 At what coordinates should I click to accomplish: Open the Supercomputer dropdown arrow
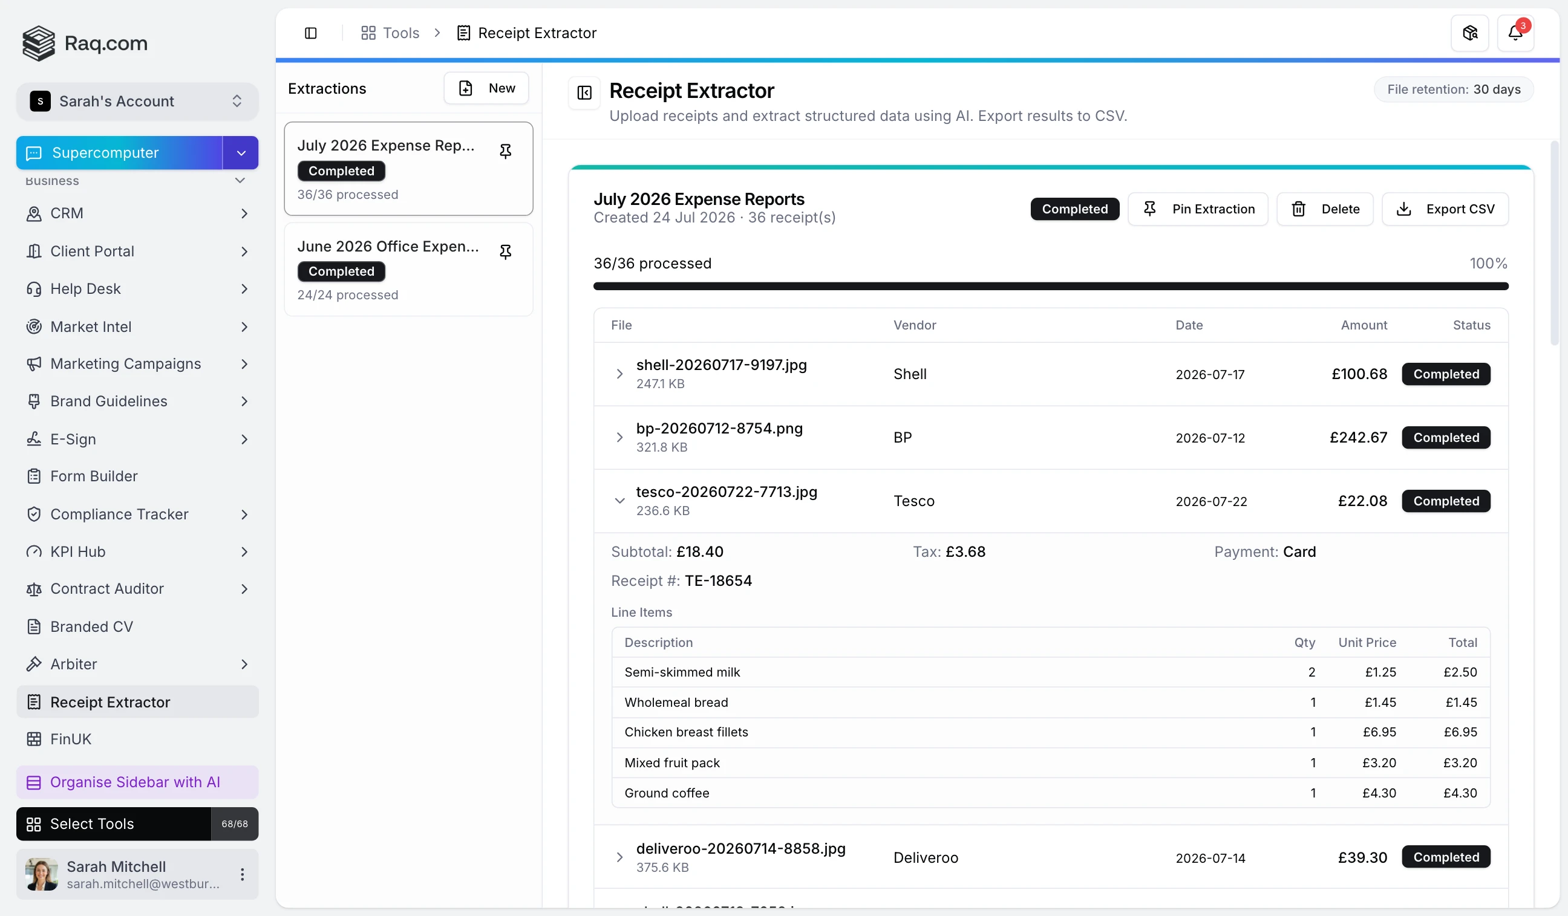click(x=241, y=153)
